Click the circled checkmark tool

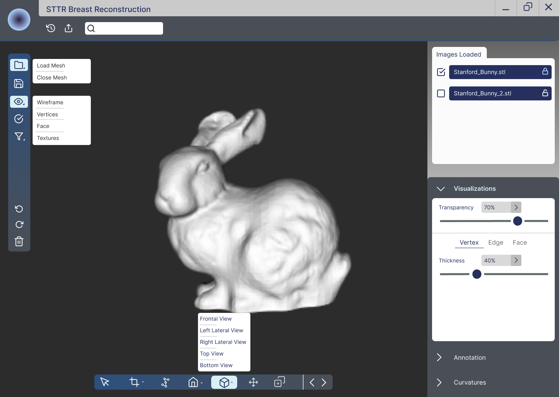pos(19,119)
